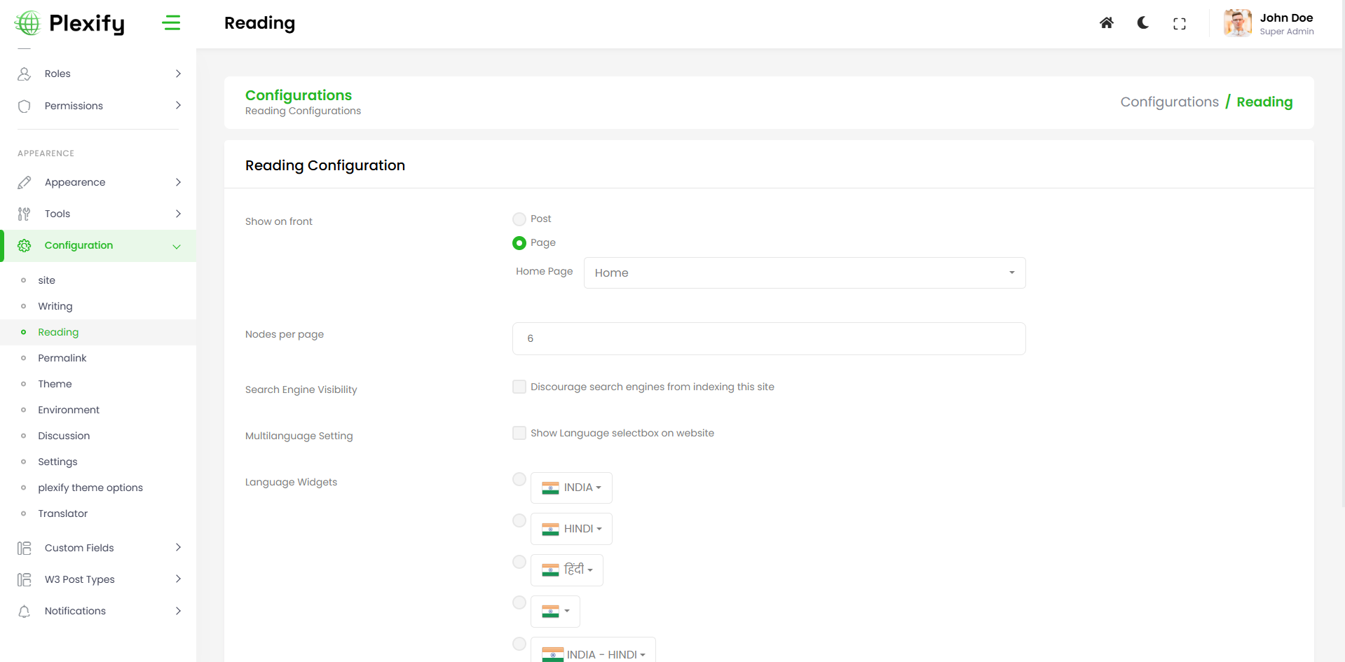Click the home icon in the header
Viewport: 1345px width, 662px height.
click(x=1106, y=23)
